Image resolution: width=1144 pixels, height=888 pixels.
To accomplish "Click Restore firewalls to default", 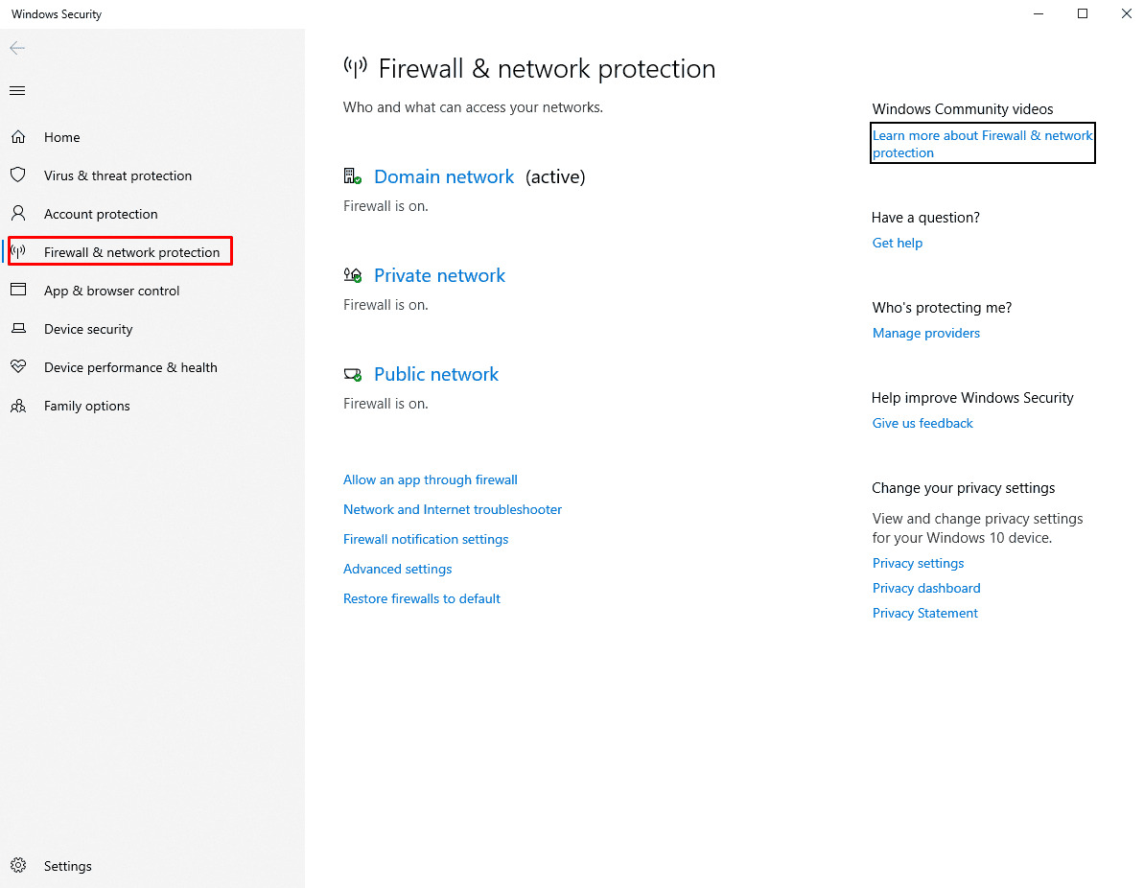I will click(x=422, y=598).
